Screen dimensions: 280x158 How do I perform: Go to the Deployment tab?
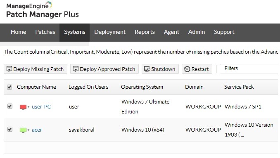[110, 32]
